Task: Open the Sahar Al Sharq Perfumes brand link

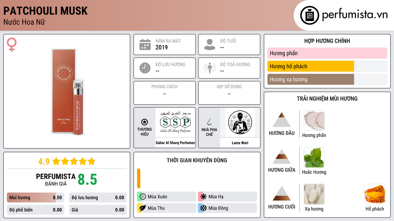Action: point(175,143)
